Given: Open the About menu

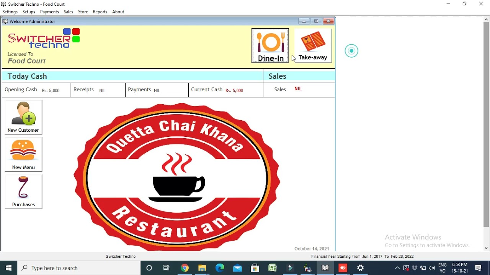Looking at the screenshot, I should [x=118, y=12].
